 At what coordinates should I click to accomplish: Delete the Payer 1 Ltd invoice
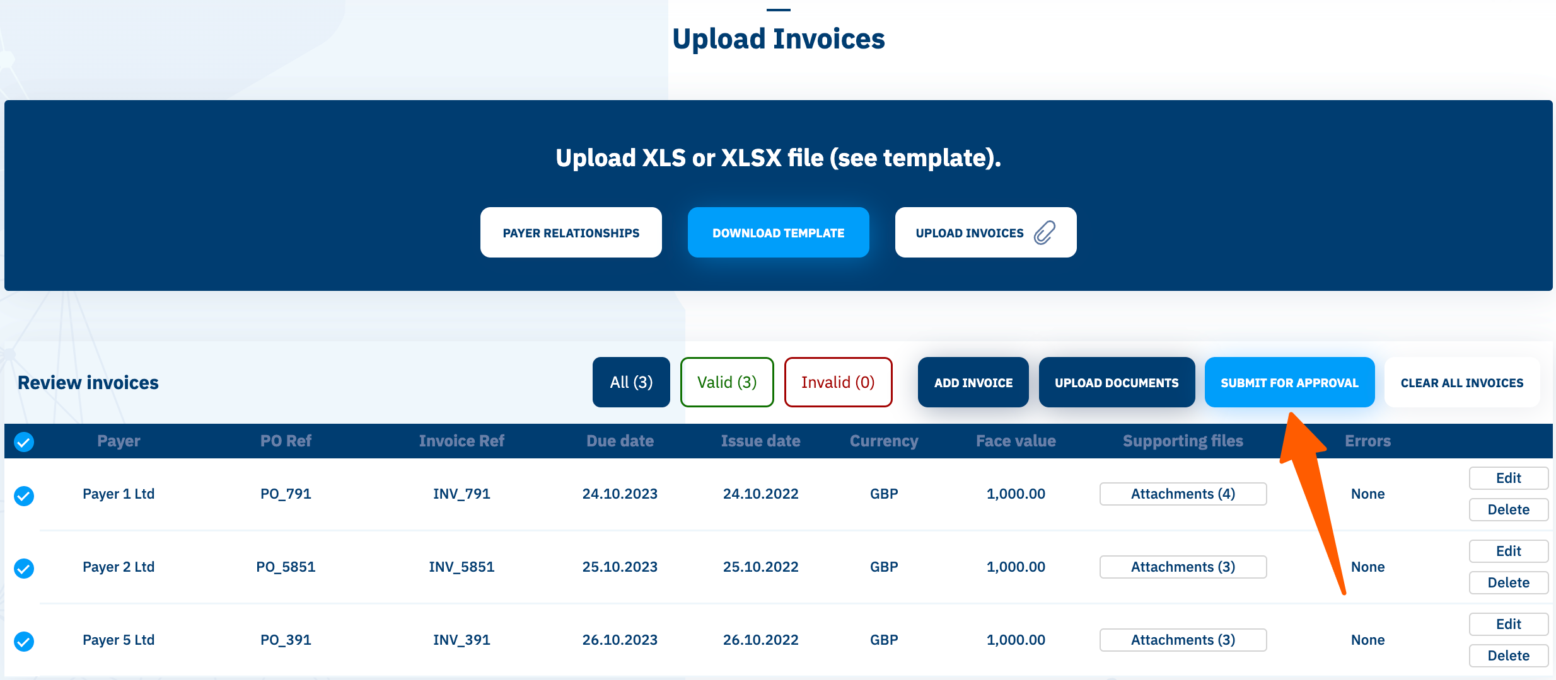[x=1508, y=509]
